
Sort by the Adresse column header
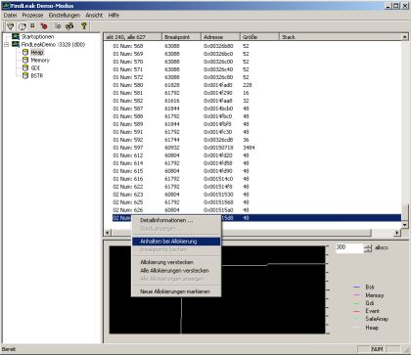[x=220, y=37]
